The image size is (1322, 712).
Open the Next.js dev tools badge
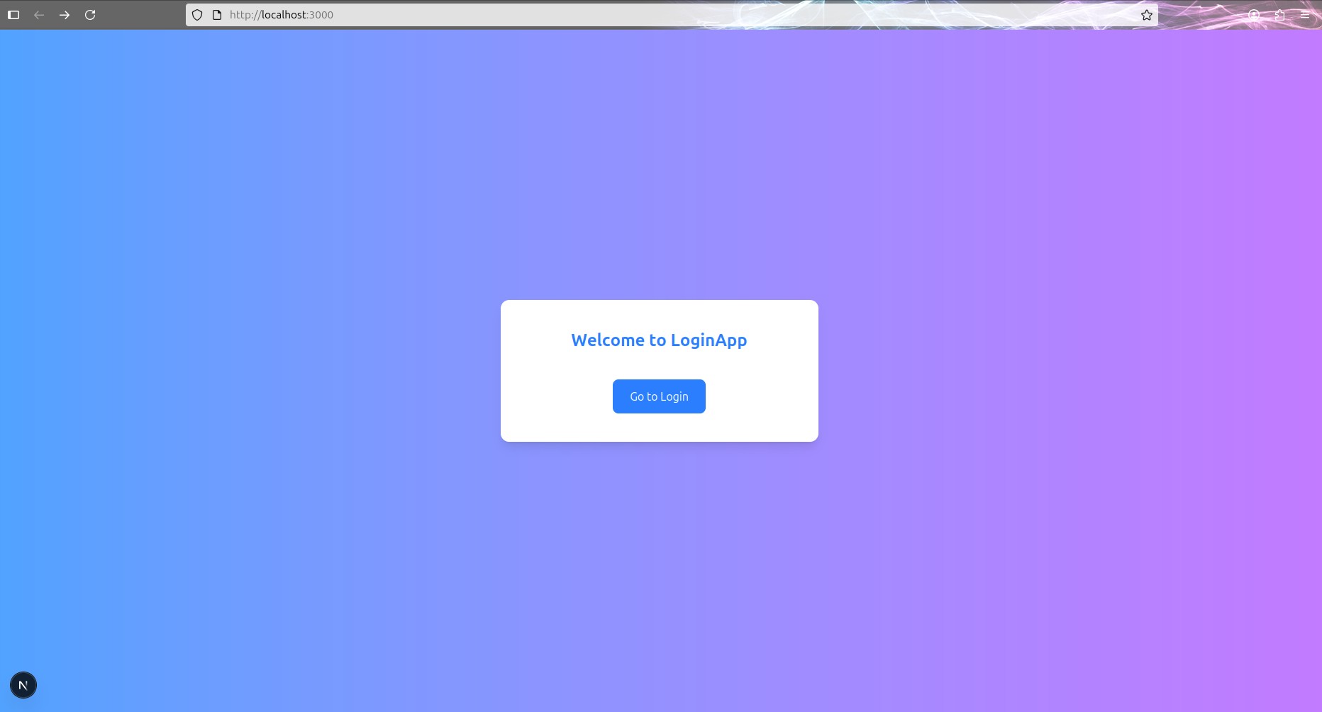point(23,684)
